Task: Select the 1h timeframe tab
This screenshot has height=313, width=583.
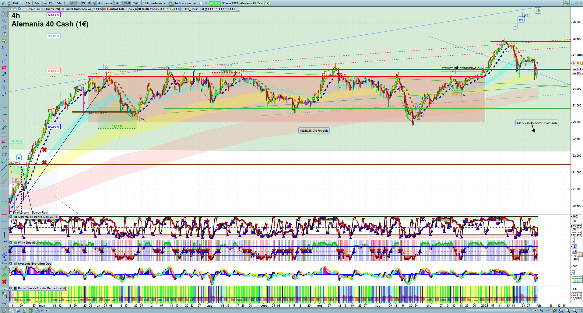Action: (67, 3)
